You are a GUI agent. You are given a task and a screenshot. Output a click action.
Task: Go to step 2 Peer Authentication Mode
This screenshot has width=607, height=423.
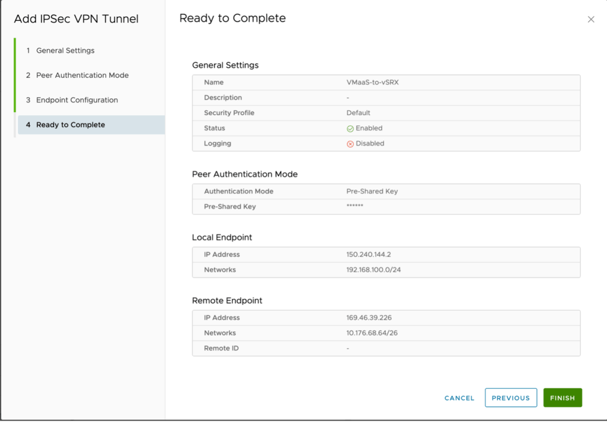(82, 75)
